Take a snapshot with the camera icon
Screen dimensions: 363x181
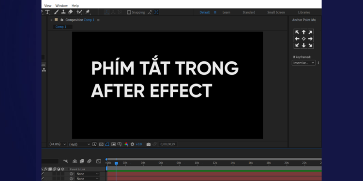pos(149,144)
